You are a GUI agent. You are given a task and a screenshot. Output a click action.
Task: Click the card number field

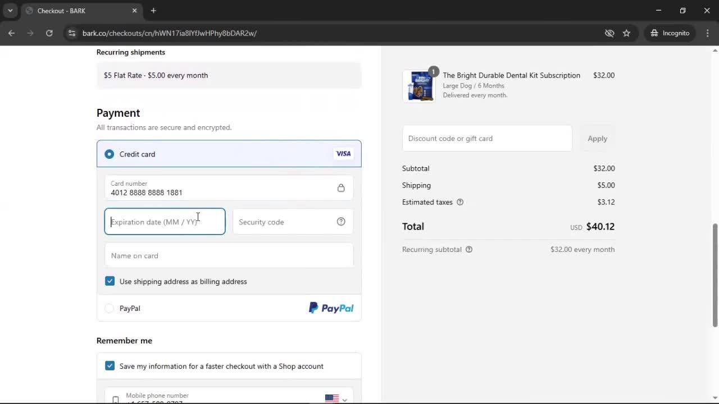tap(229, 188)
